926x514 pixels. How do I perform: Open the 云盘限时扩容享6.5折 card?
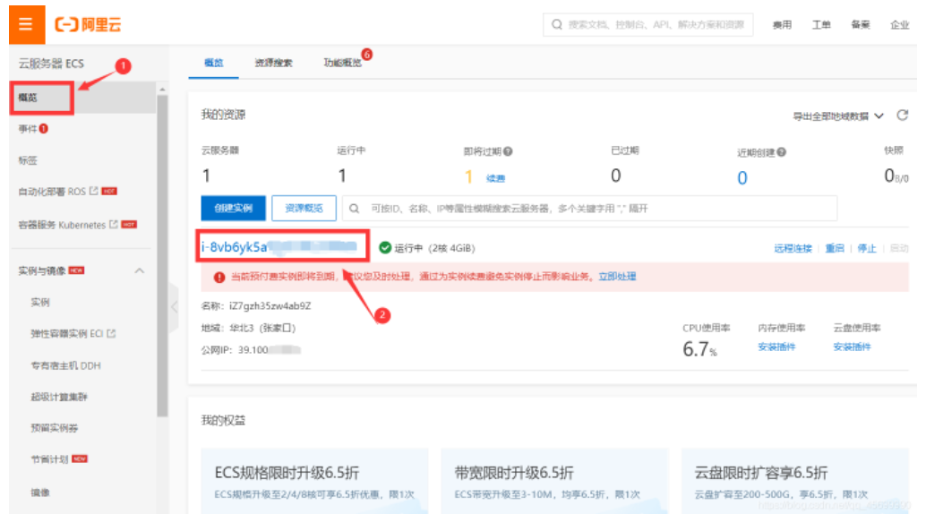pos(795,481)
